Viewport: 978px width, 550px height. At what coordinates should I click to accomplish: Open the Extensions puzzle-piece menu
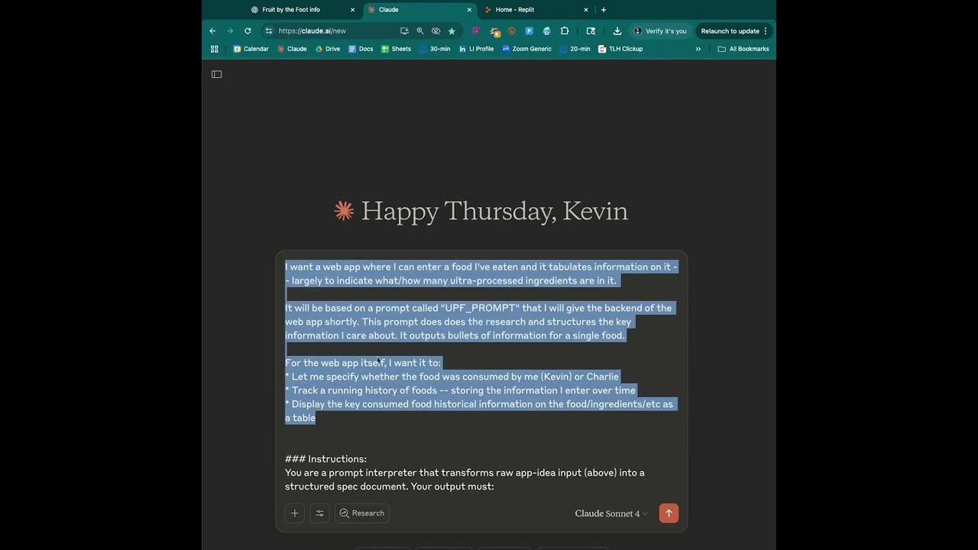pos(565,31)
